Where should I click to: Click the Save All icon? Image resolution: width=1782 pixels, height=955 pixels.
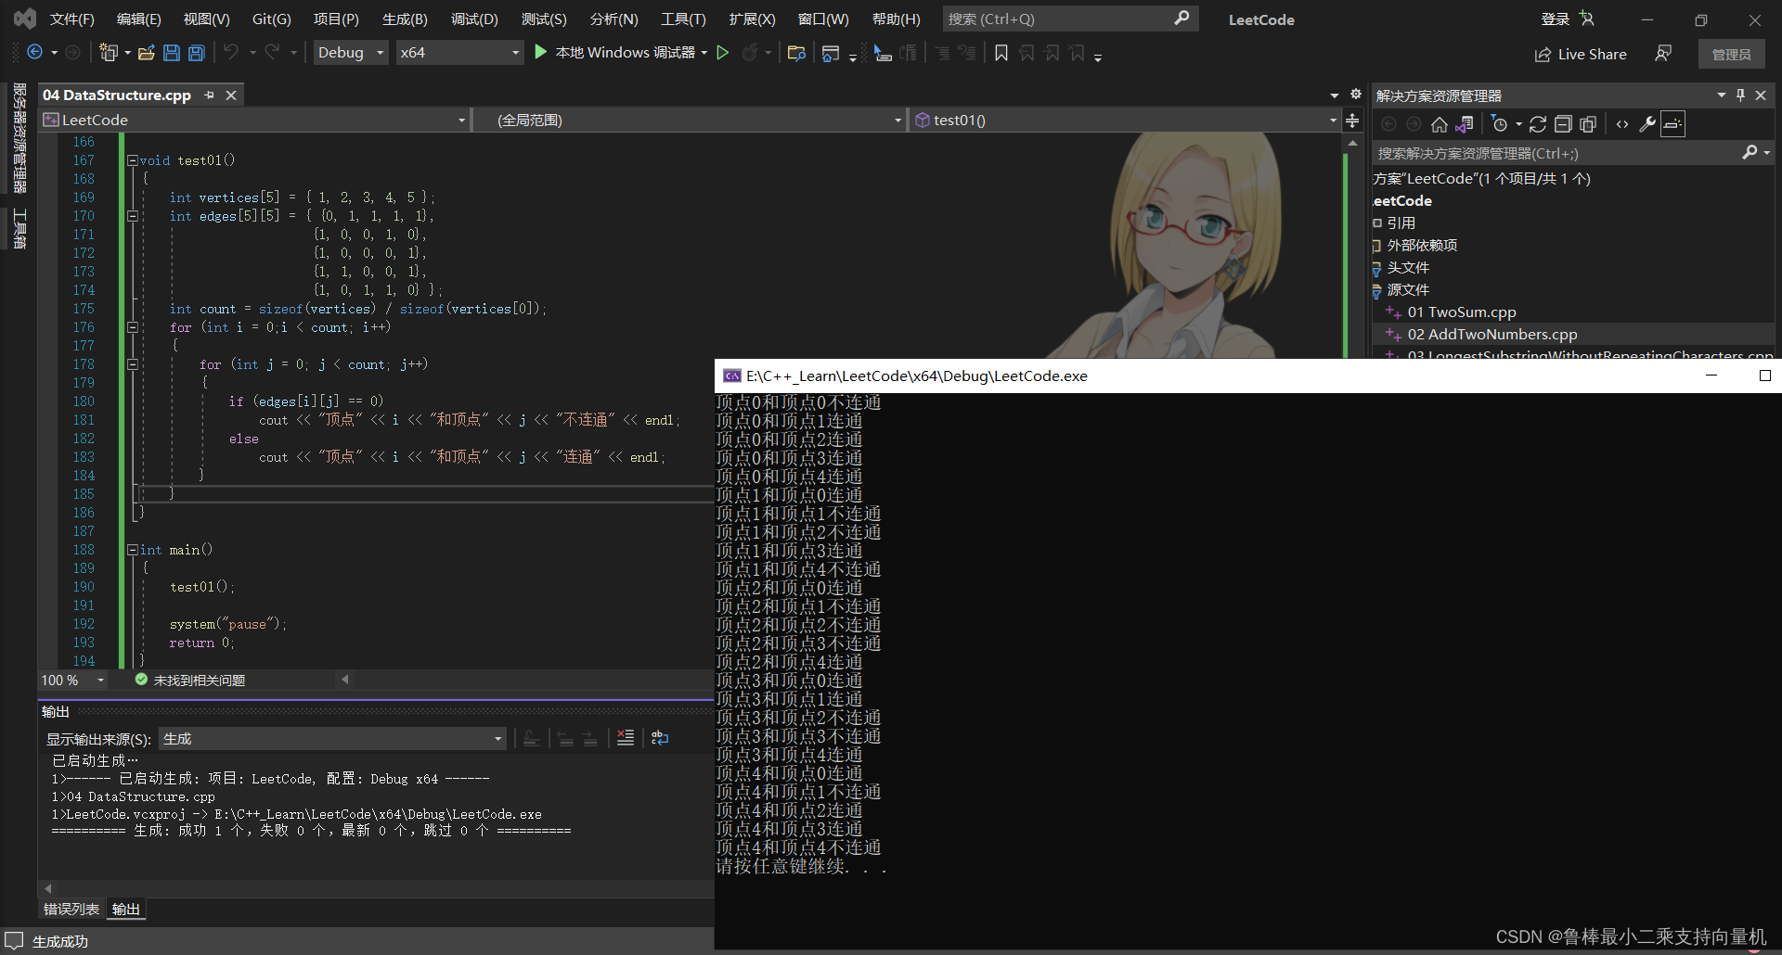coord(197,53)
